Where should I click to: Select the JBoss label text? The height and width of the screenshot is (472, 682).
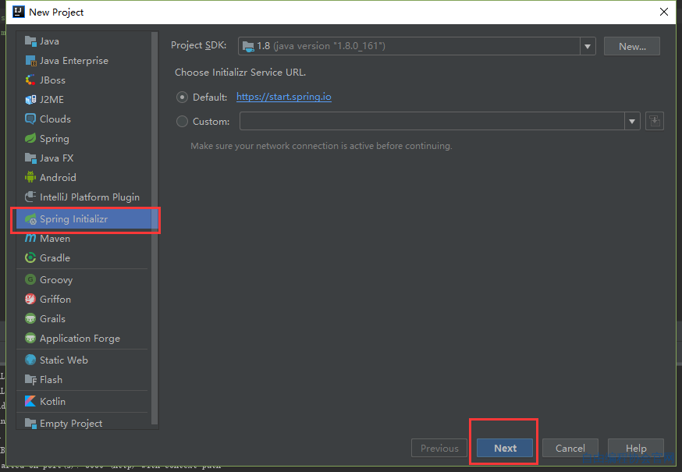pos(52,80)
